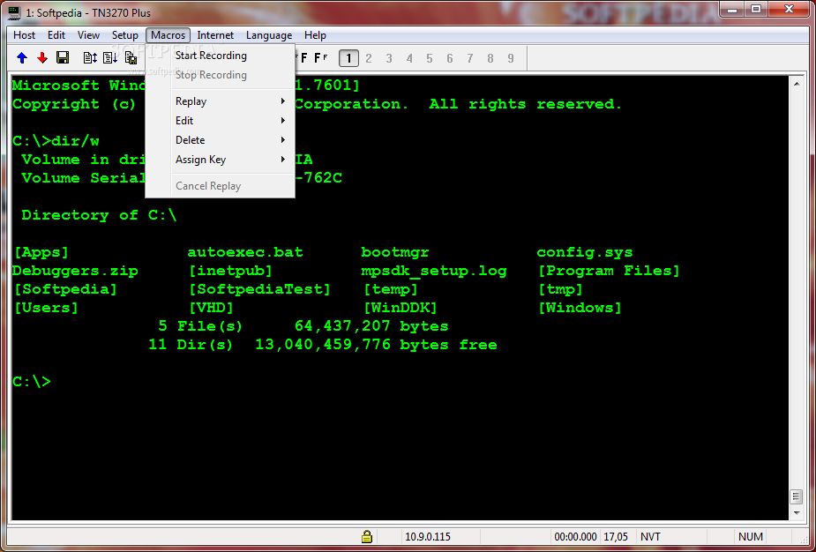The image size is (816, 552).
Task: Click the red down-arrow disconnect icon
Action: click(x=42, y=57)
